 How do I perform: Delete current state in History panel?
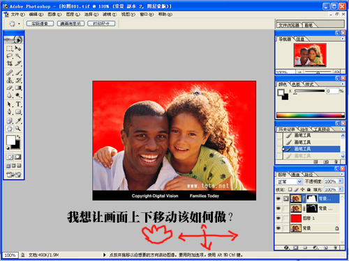click(336, 161)
